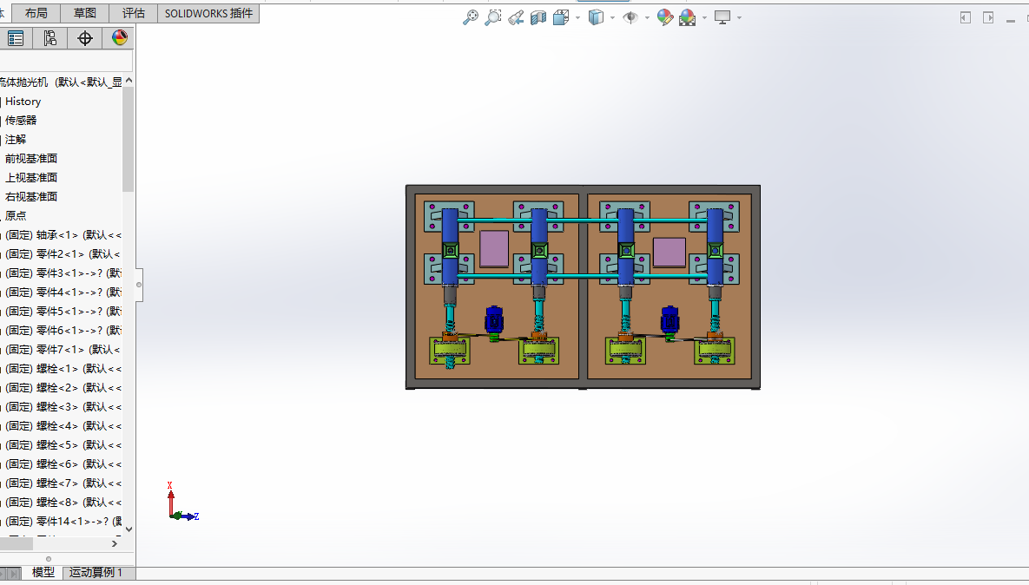Viewport: 1029px width, 585px height.
Task: Click the feature tree scroll down arrow
Action: tap(129, 529)
